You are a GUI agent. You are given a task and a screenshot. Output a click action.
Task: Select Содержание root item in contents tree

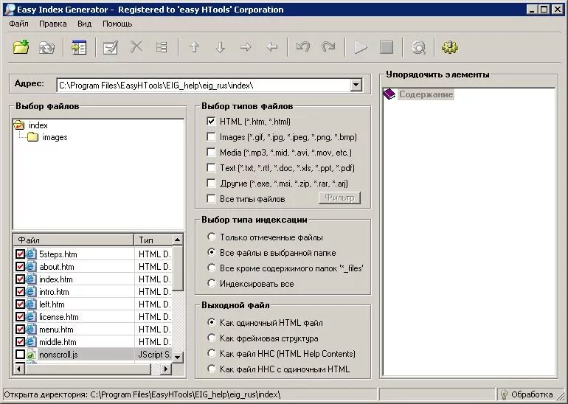426,94
